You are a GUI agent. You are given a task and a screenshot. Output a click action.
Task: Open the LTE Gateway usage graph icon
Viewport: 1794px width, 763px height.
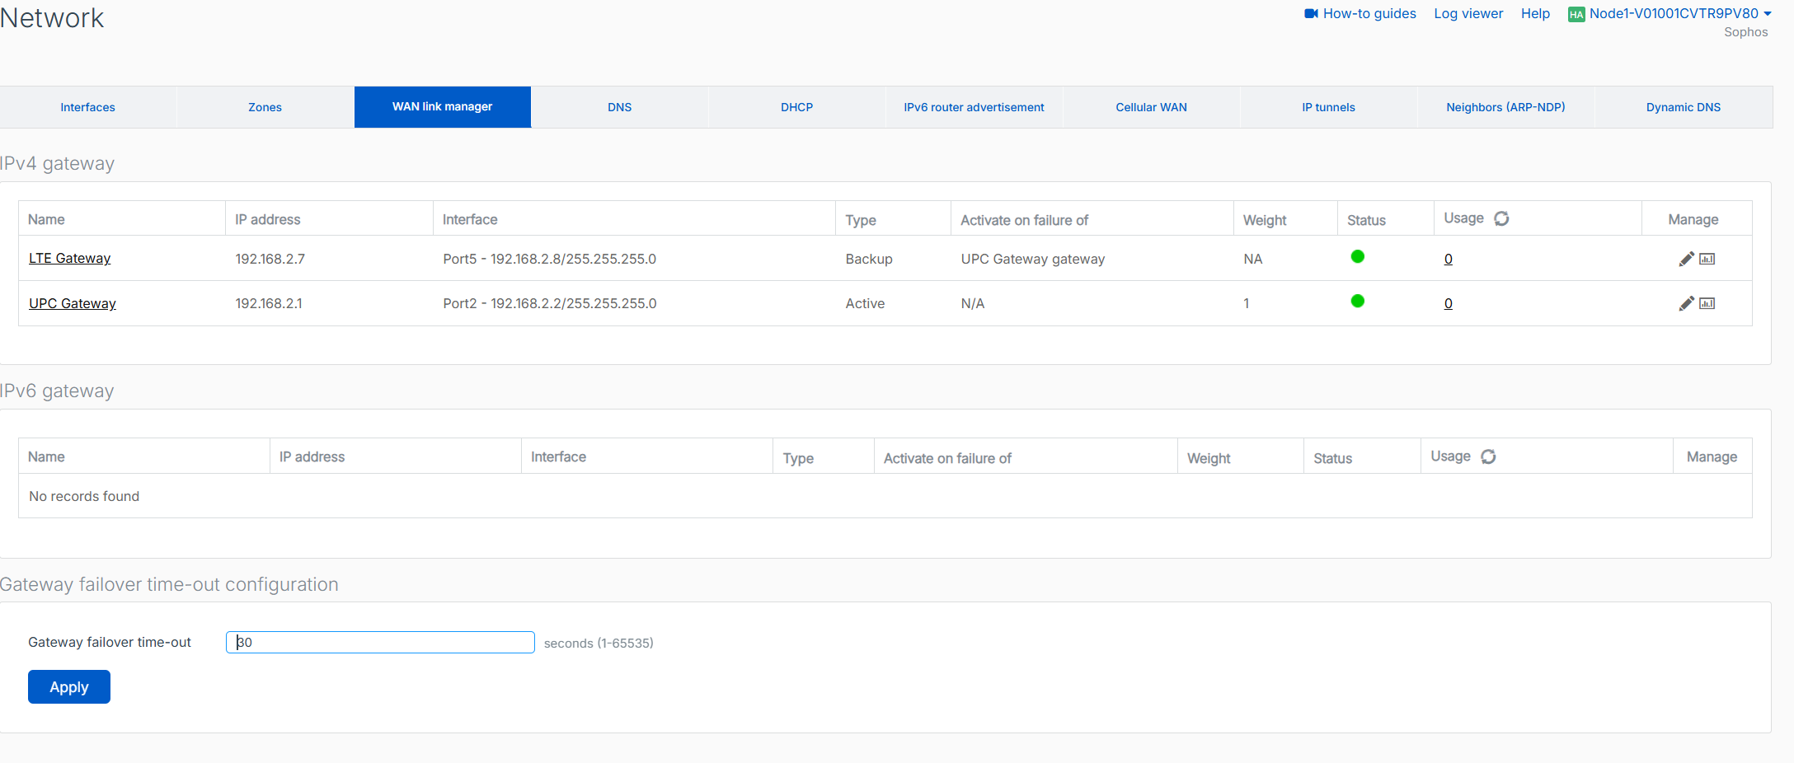(x=1707, y=259)
